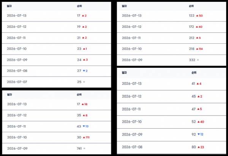Viewport: 228px width, 156px height.
Task: Select the red up arrow beside rank 80
Action: coord(199,147)
